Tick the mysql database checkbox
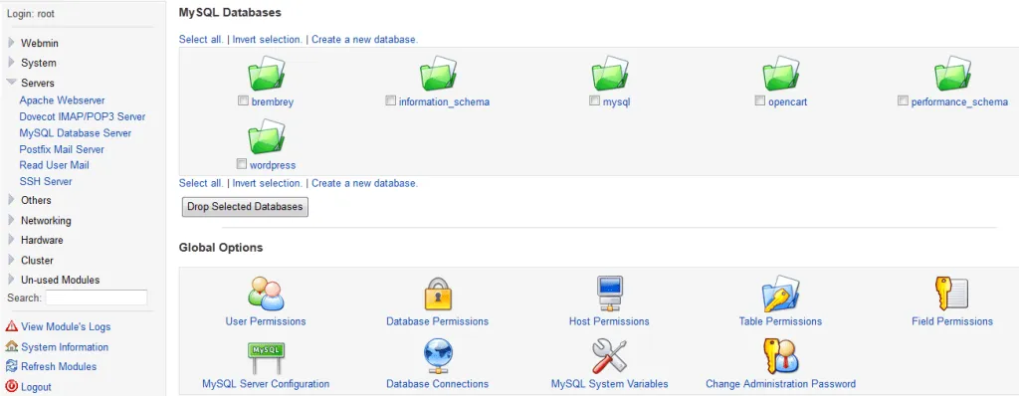The height and width of the screenshot is (396, 1019). click(594, 100)
